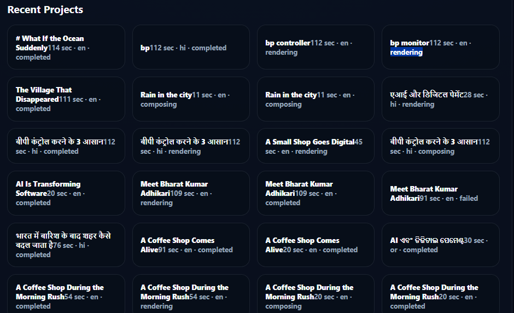Open 'Morning Rush' 20 sec composing project
Image resolution: width=514 pixels, height=313 pixels.
click(316, 294)
